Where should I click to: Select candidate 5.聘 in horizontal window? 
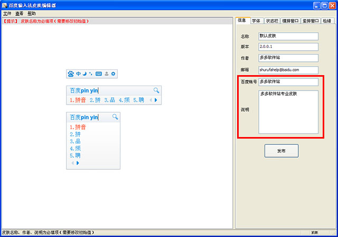tap(138, 100)
